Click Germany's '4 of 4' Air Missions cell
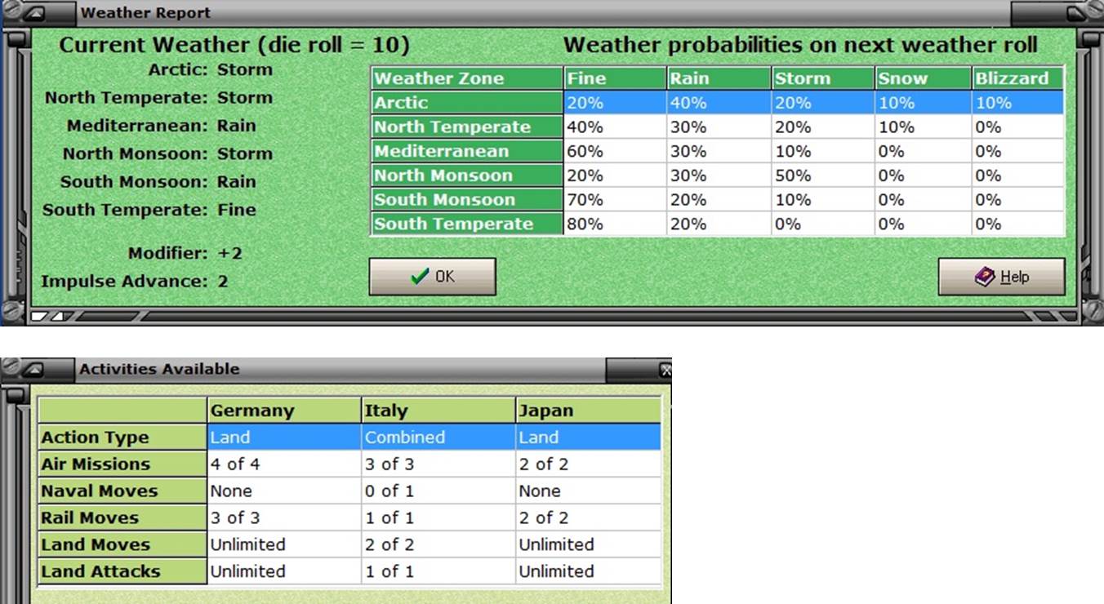This screenshot has width=1104, height=604. (x=283, y=464)
